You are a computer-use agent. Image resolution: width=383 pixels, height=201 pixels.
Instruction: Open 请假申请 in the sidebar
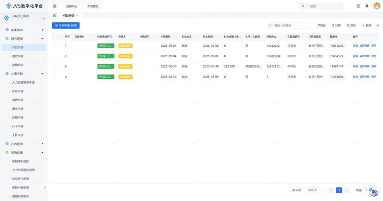pos(18,100)
